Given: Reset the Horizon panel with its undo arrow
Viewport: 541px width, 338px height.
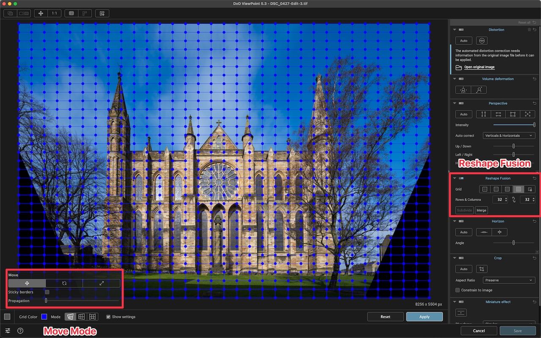Looking at the screenshot, I should [x=535, y=221].
